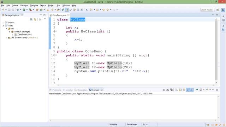Screen dimensions: 226x127
Task: Click the Open Perspective toolbar icon
Action: (218, 10)
